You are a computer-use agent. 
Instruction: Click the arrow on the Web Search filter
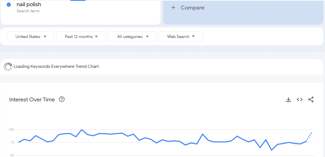coord(193,37)
